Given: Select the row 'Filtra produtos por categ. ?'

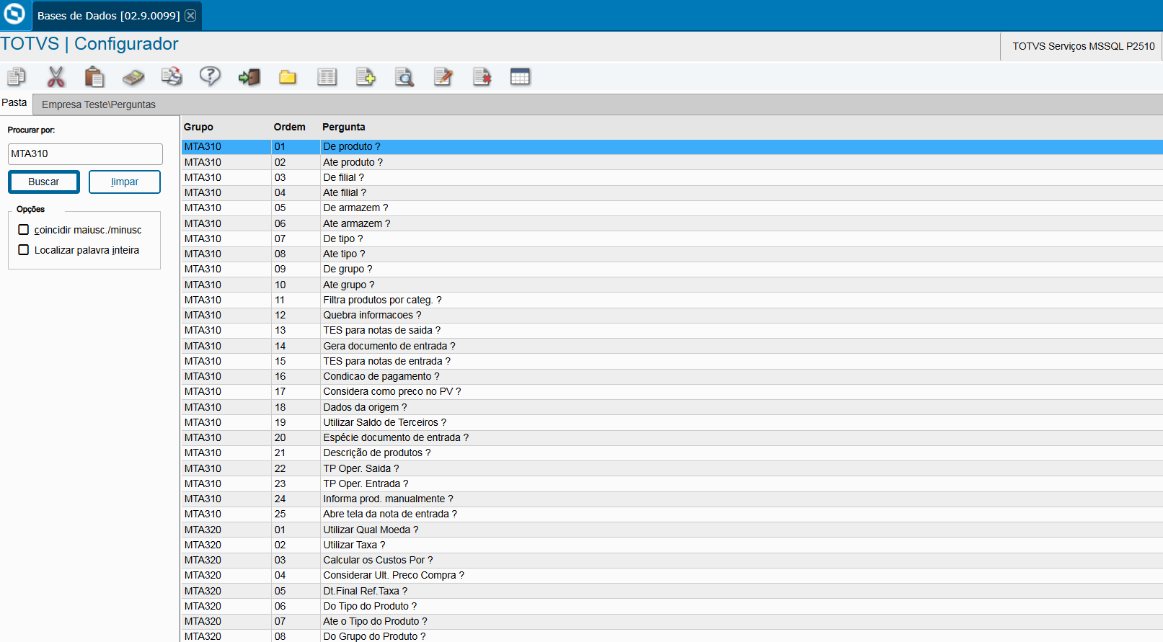Looking at the screenshot, I should 672,300.
